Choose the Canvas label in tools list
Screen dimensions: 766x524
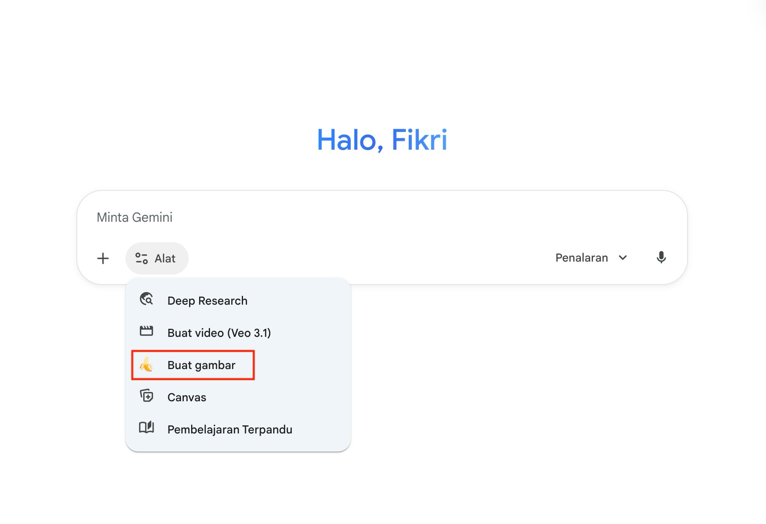187,397
